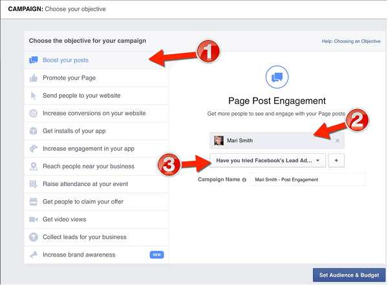Click the Campaign Name input field
Image resolution: width=388 pixels, height=285 pixels.
point(308,180)
